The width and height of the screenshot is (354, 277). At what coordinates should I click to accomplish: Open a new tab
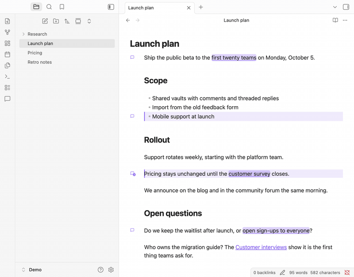coord(201,7)
